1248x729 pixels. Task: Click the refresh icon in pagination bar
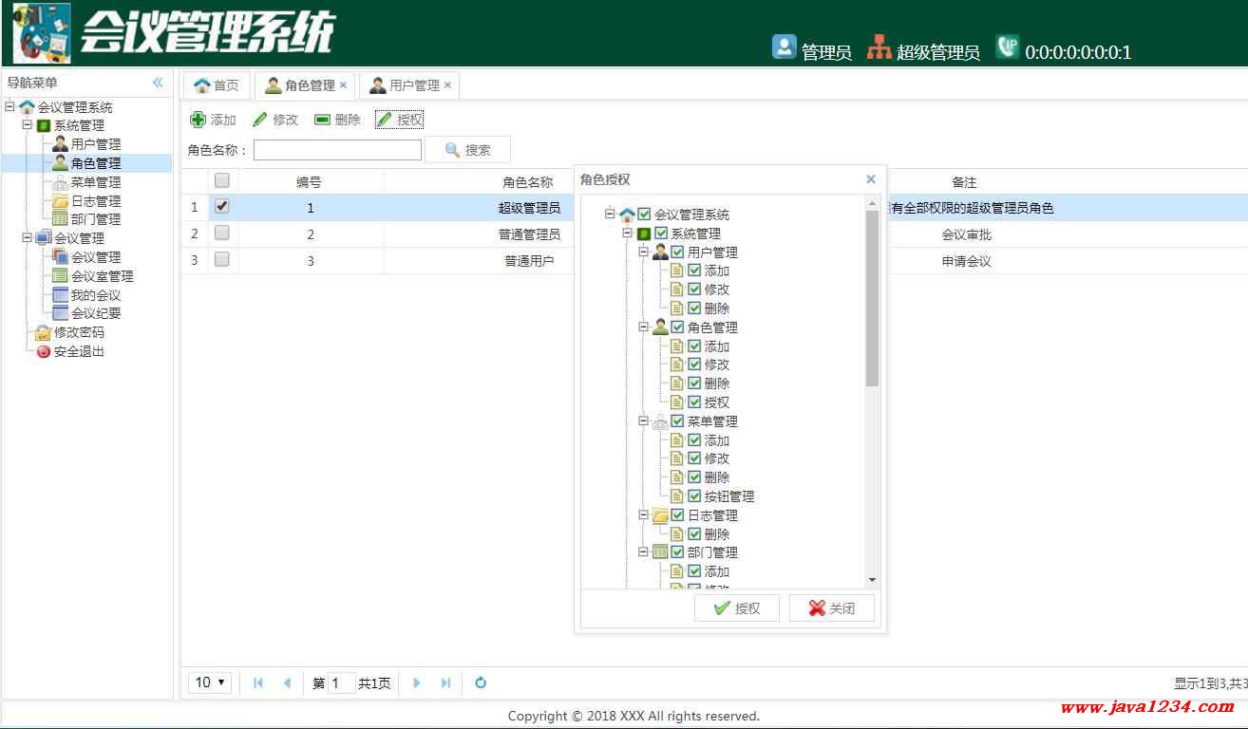[x=481, y=682]
